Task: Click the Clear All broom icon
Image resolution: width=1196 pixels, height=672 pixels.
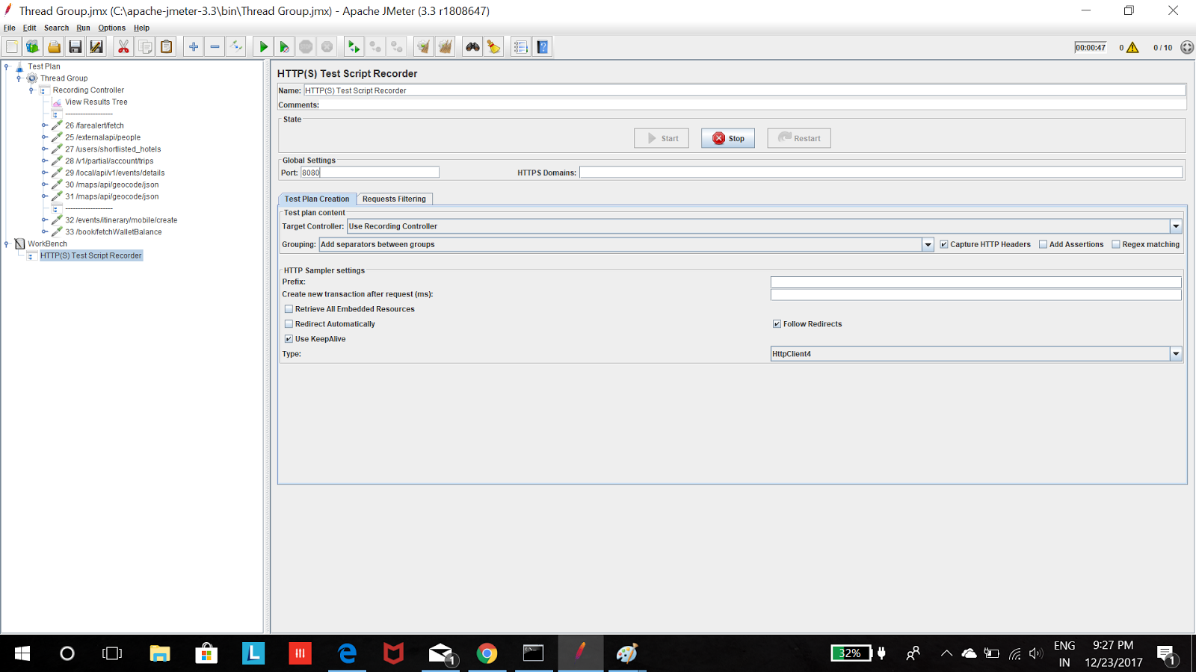Action: click(x=446, y=46)
